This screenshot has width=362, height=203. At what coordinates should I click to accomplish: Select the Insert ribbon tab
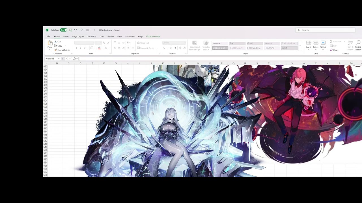coord(66,36)
